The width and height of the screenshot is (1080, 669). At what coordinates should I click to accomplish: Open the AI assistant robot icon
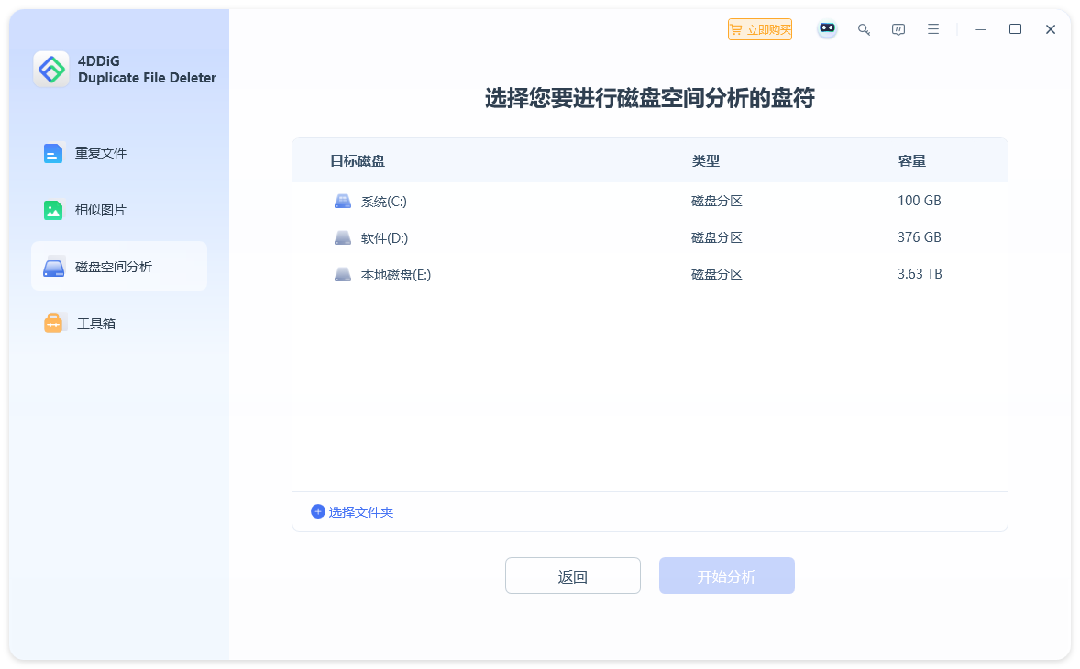(827, 28)
